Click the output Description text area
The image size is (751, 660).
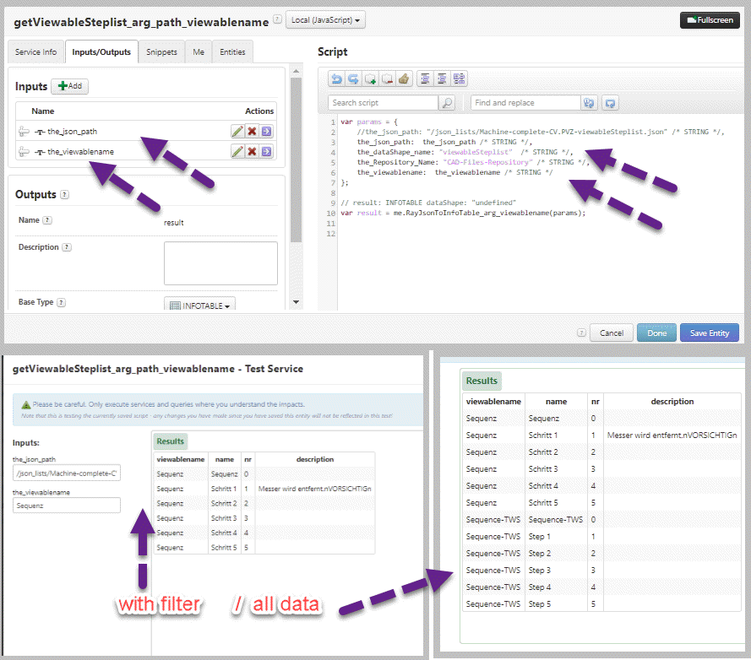[x=220, y=263]
